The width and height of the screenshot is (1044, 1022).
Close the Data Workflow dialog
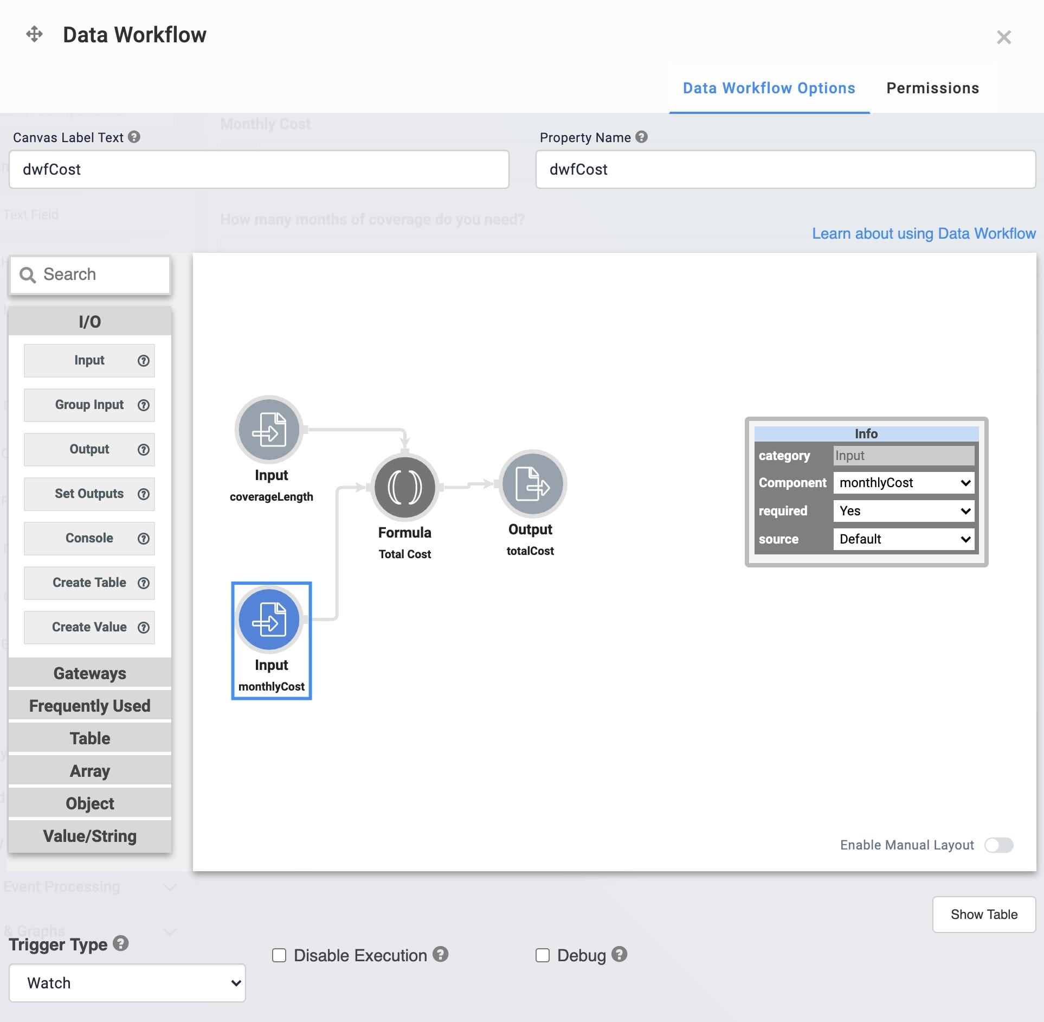point(1003,37)
